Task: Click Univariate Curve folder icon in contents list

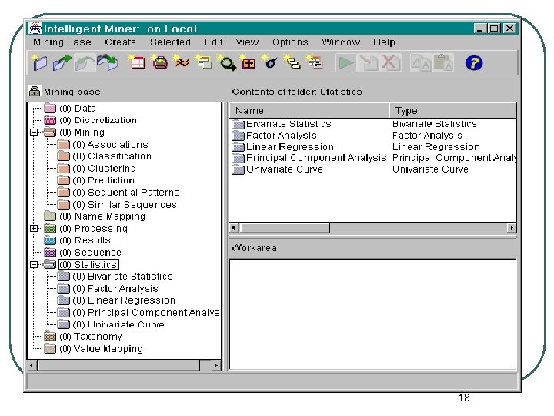Action: (238, 169)
